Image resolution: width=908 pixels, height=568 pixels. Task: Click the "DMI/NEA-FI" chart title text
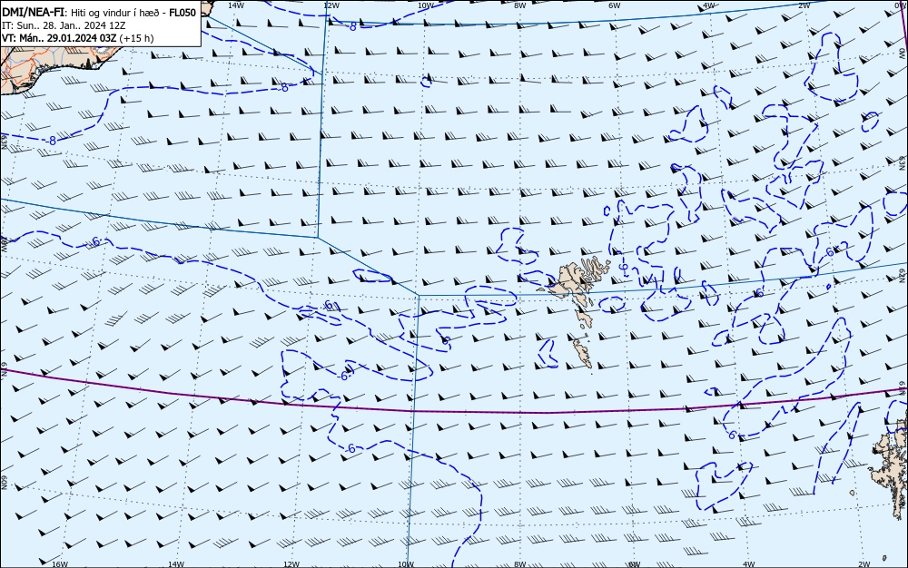[x=33, y=13]
